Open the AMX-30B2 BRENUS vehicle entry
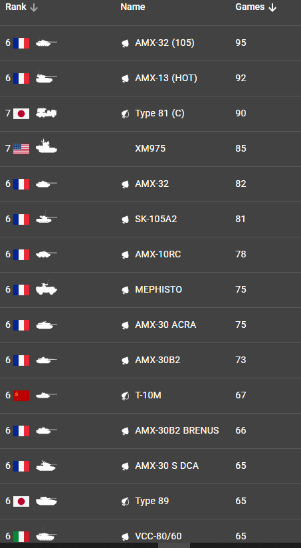301x548 pixels. 177,430
